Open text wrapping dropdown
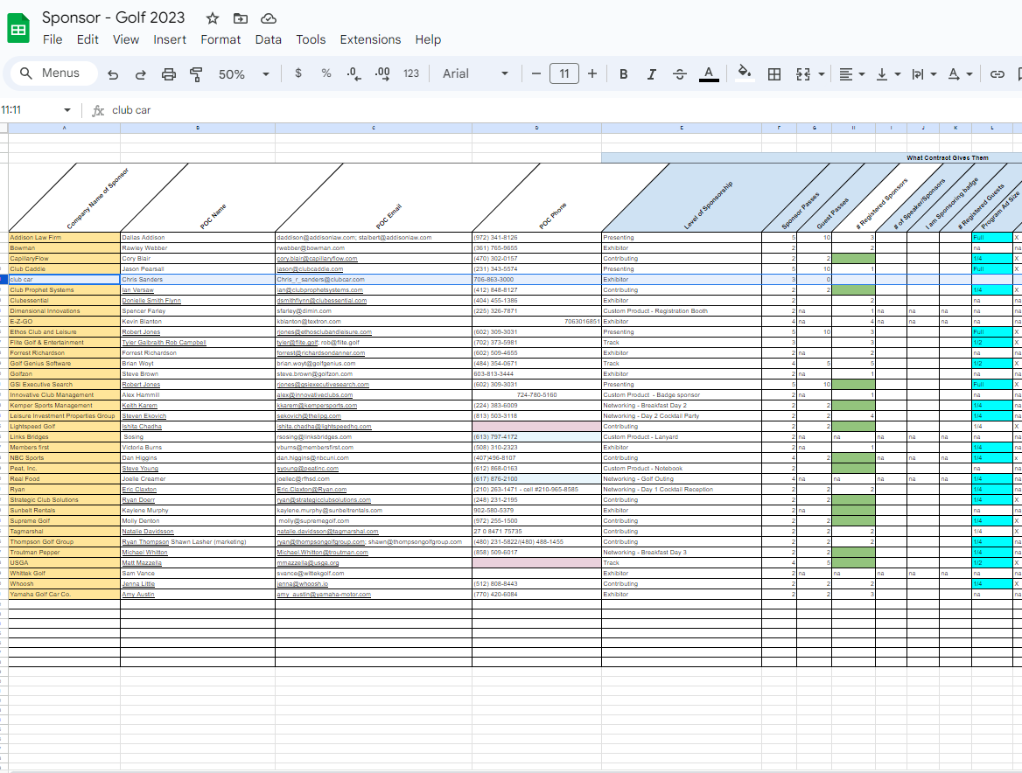 coord(924,74)
